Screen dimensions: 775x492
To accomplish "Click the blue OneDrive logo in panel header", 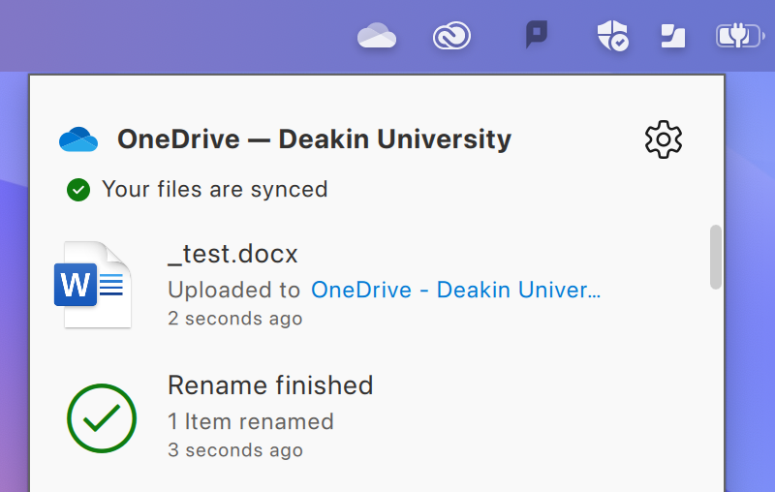I will [78, 139].
